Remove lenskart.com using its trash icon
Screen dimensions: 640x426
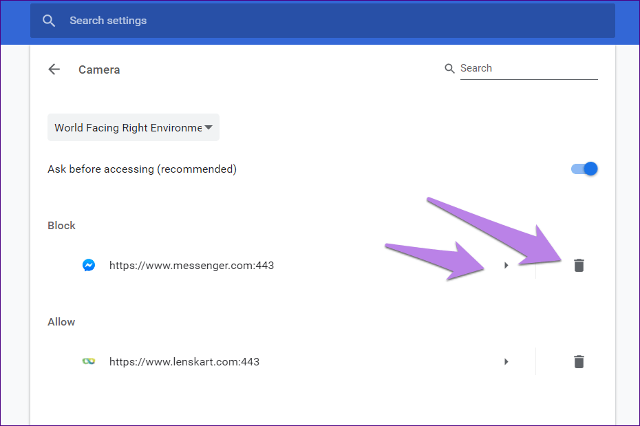pos(579,361)
